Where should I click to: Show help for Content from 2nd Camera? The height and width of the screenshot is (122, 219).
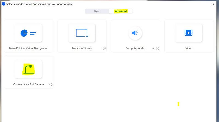click(51, 84)
